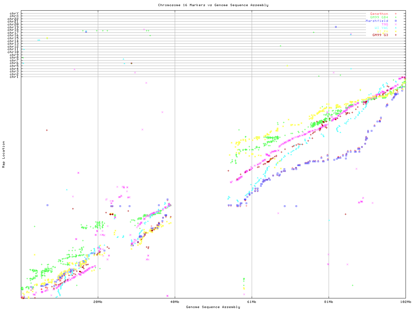Click the chr1 row label
Viewport: 412px width, 309px height.
click(x=14, y=77)
